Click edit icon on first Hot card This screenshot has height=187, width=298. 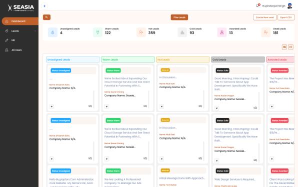pos(161,106)
